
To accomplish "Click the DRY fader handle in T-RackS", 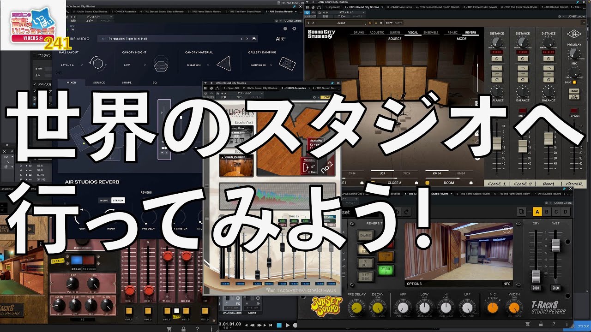I will 536,277.
